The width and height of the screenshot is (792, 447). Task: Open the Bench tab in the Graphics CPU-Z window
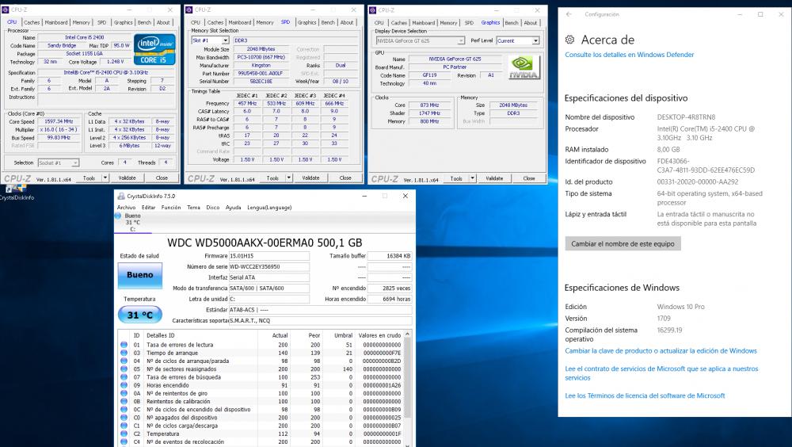(x=512, y=23)
